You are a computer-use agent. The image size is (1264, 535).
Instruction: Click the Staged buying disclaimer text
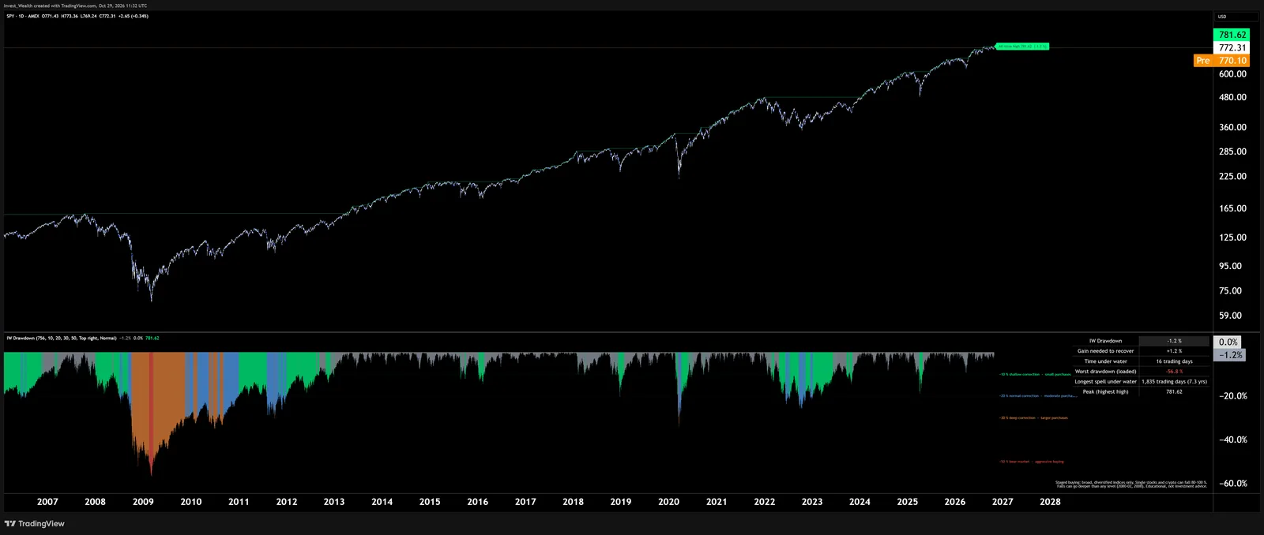tap(1131, 484)
